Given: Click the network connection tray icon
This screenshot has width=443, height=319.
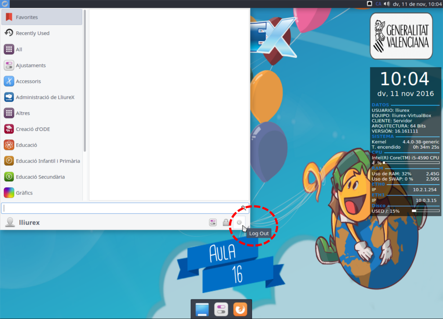Looking at the screenshot, I should click(370, 4).
